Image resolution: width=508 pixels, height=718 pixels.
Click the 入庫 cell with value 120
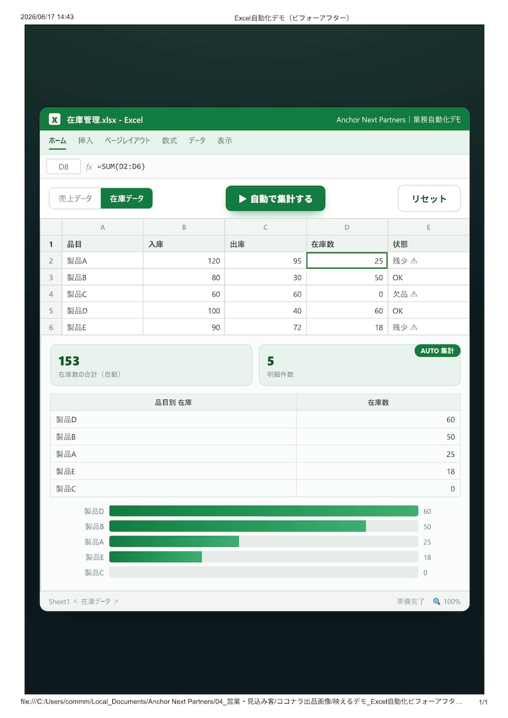(184, 261)
